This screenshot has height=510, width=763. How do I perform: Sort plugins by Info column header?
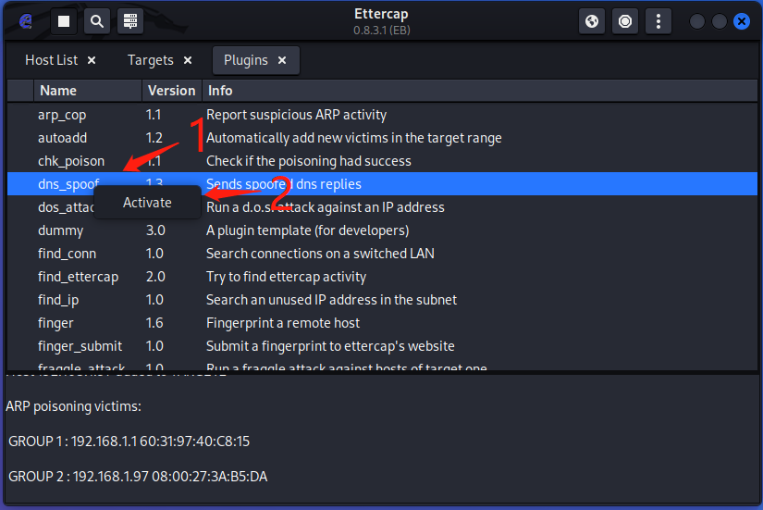480,91
